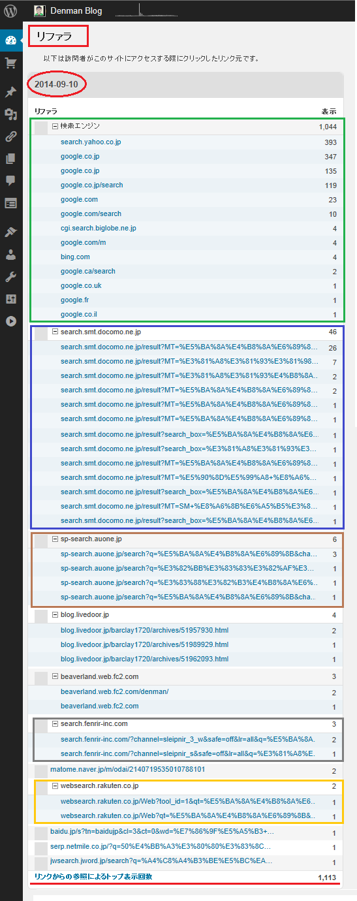This screenshot has height=901, width=357.
Task: Collapse the websearch.rakuten.co.jp group
Action: pyautogui.click(x=55, y=785)
